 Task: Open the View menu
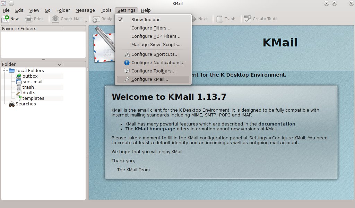pos(34,10)
